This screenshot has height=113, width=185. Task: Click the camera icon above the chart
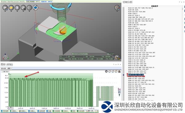119,71
